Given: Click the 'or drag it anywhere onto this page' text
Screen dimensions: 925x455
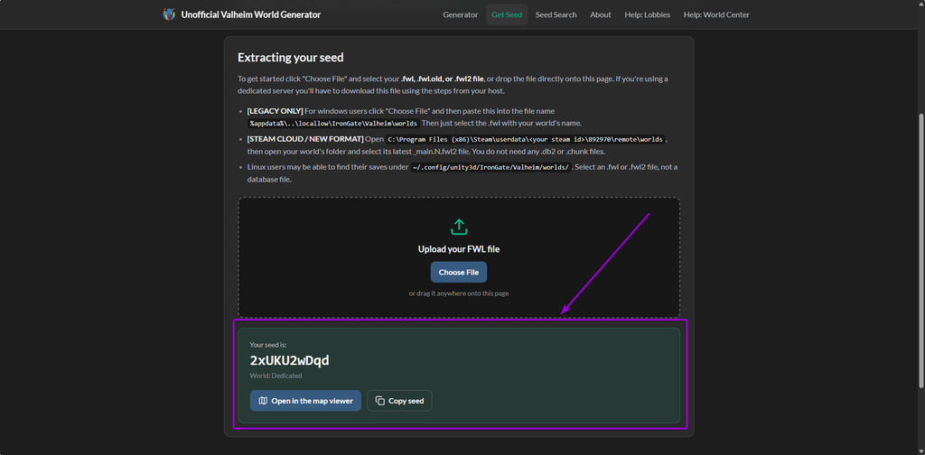Looking at the screenshot, I should [459, 292].
